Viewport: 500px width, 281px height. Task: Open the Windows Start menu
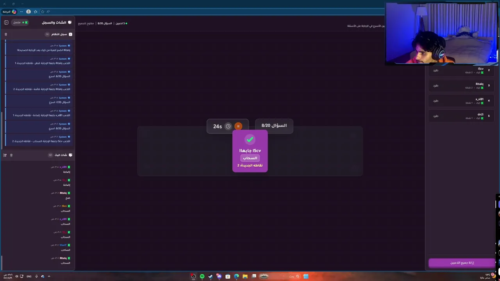306,276
